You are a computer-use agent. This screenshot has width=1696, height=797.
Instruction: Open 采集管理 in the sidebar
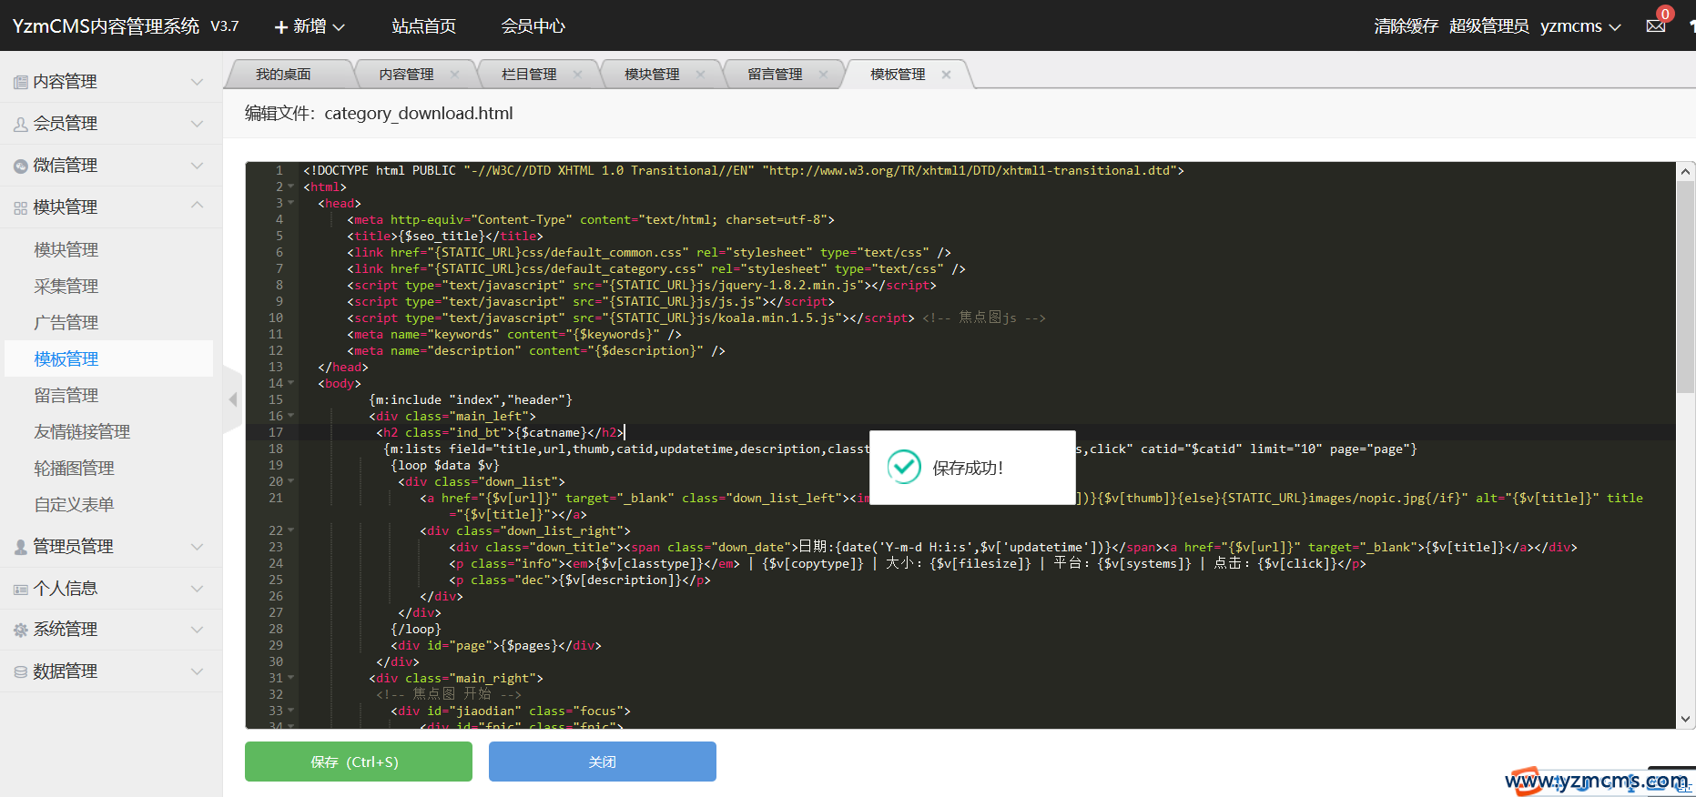tap(66, 287)
